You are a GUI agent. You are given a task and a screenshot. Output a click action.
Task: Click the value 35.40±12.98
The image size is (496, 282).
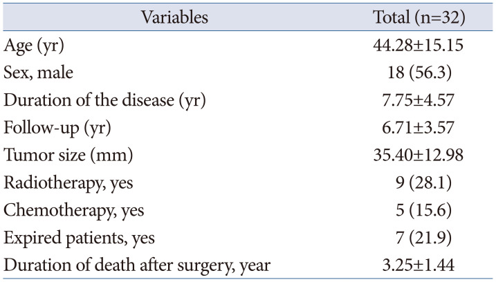pyautogui.click(x=418, y=156)
